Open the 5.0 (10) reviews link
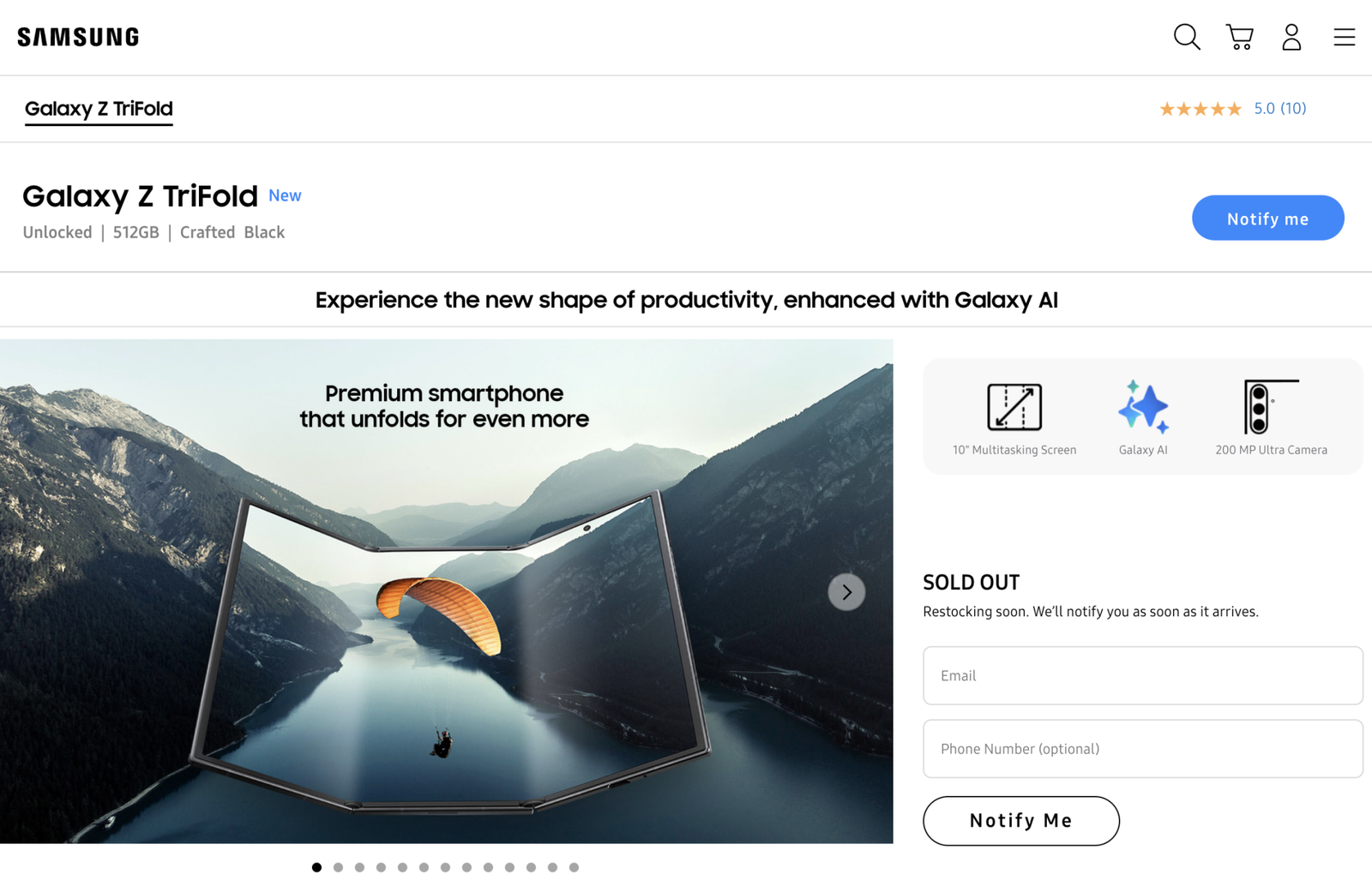The width and height of the screenshot is (1372, 874). [1279, 109]
